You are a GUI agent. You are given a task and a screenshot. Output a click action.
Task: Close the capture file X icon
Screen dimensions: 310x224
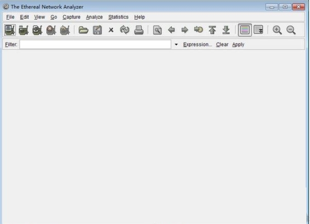coord(111,30)
